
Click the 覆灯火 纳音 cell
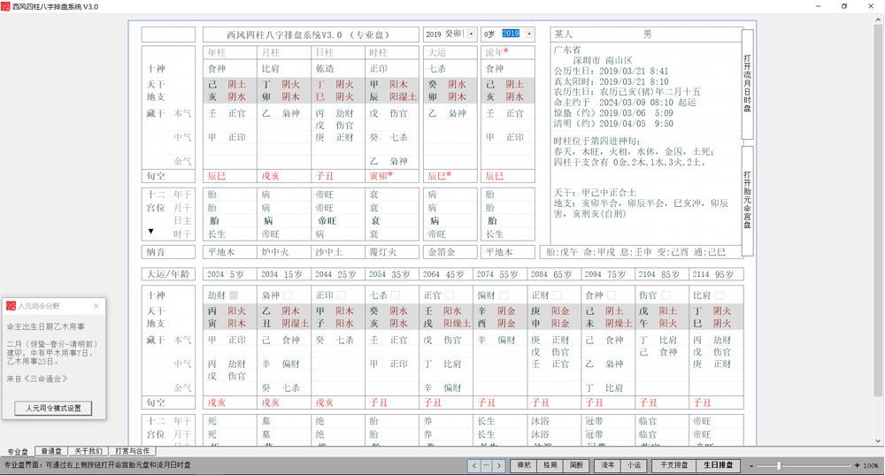pos(392,251)
